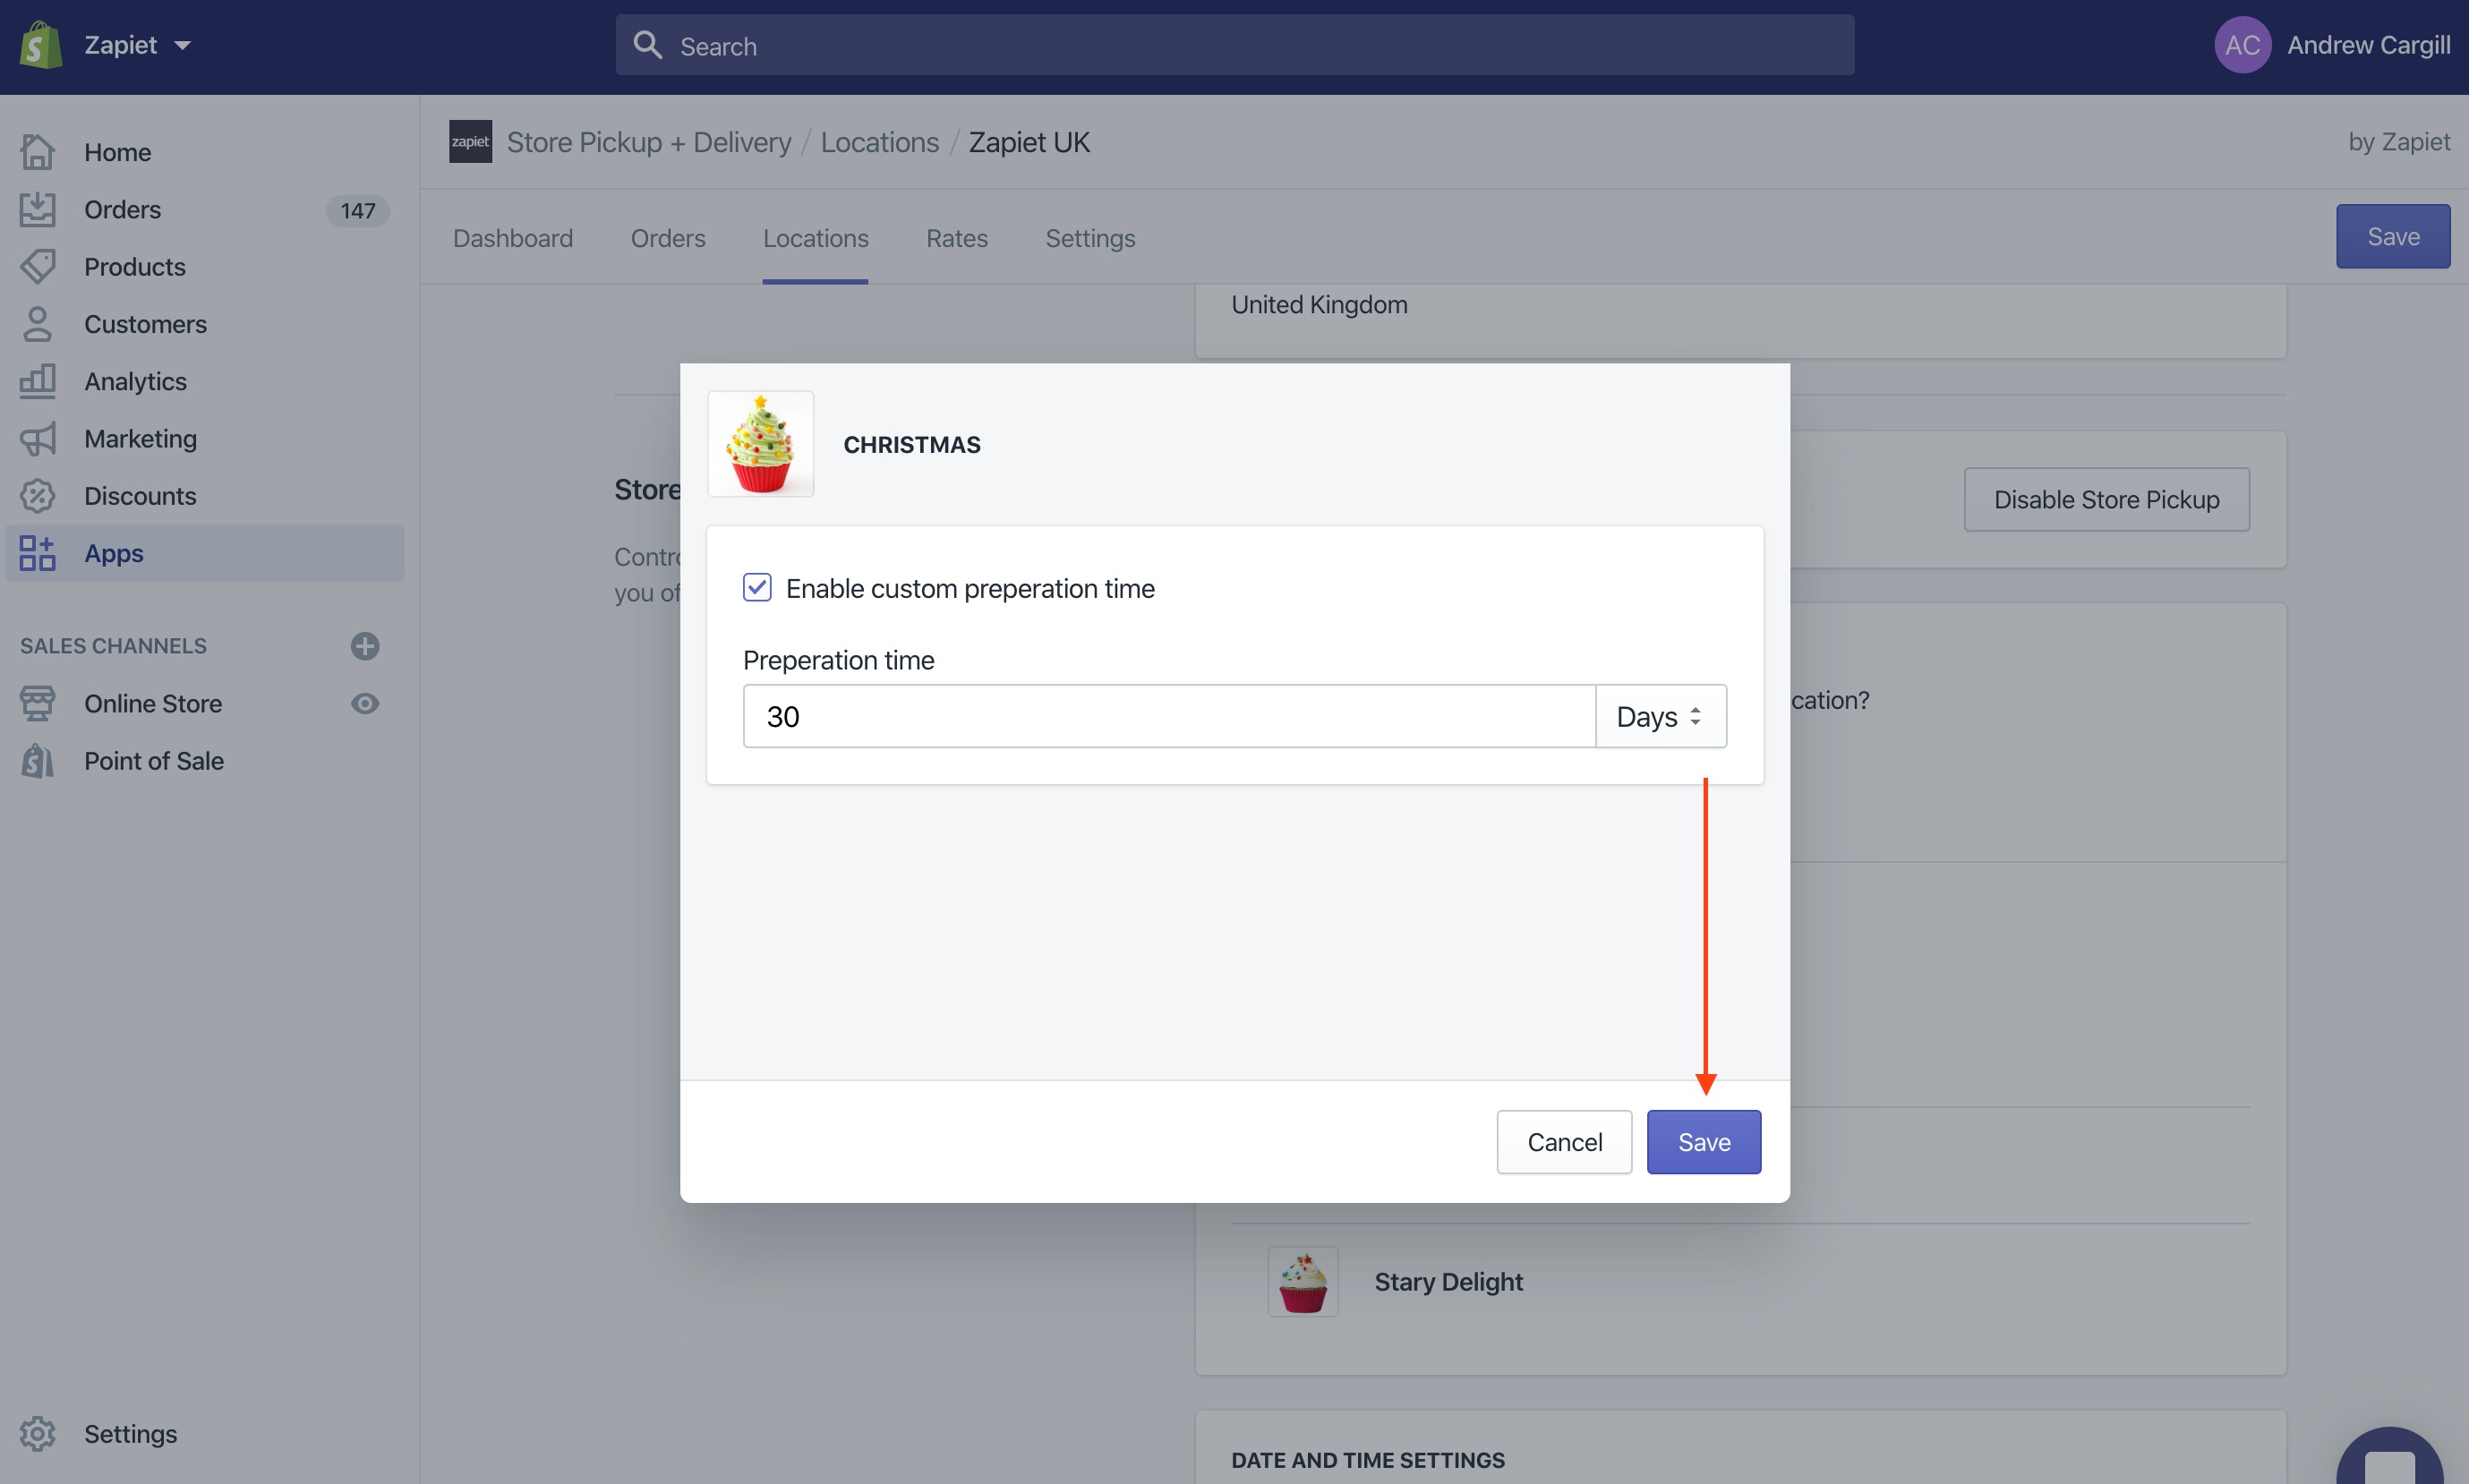Click the Point of Sale bag icon
This screenshot has width=2469, height=1484.
[x=38, y=760]
